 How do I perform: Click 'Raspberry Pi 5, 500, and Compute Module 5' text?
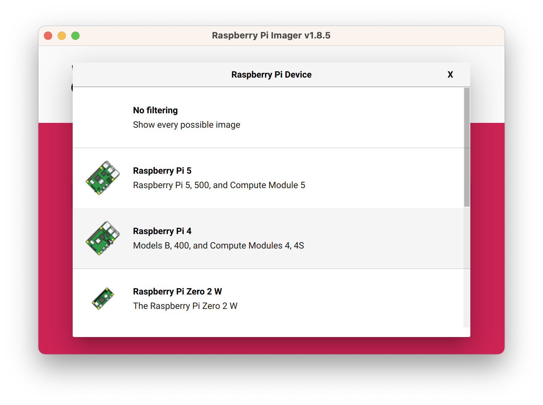tap(219, 185)
